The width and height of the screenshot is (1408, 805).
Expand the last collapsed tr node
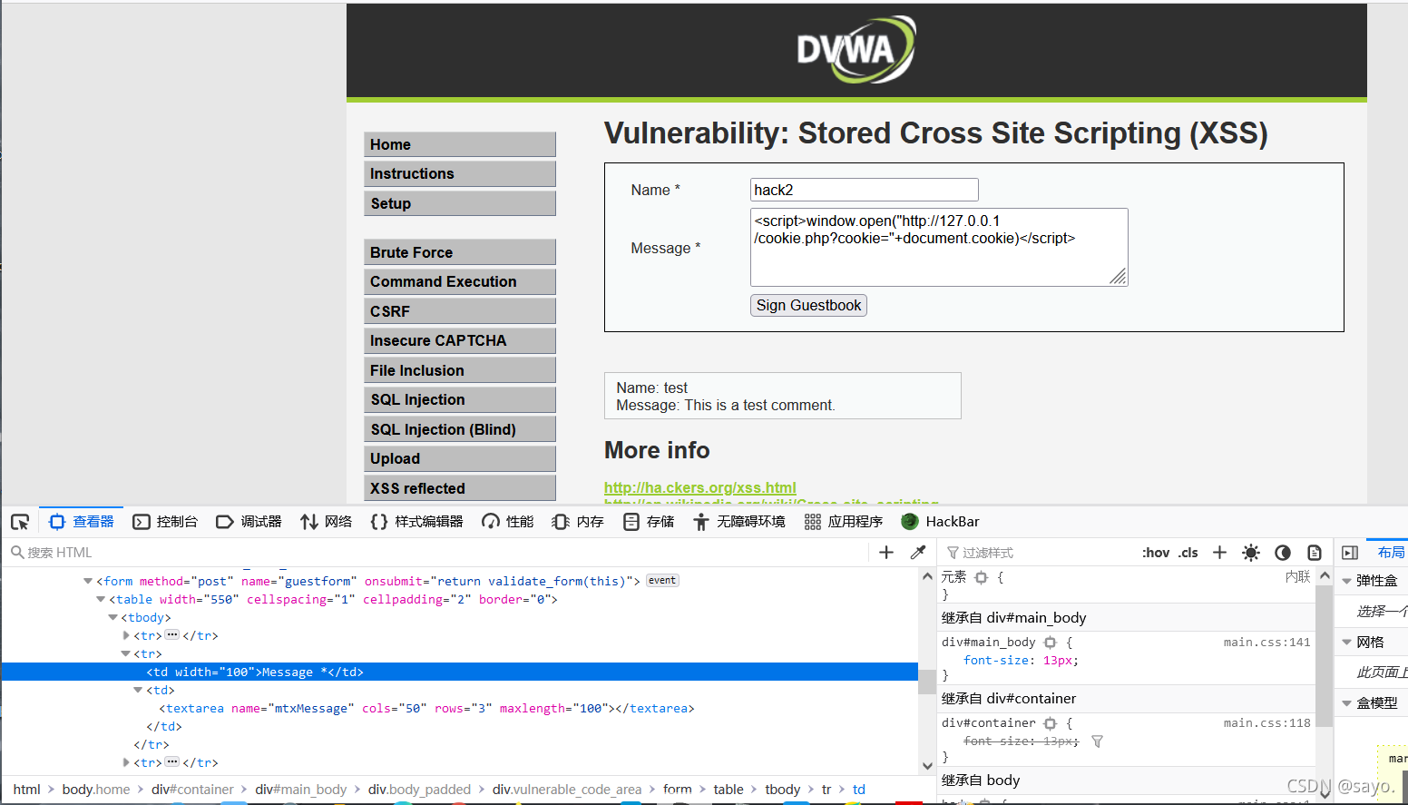pyautogui.click(x=126, y=762)
